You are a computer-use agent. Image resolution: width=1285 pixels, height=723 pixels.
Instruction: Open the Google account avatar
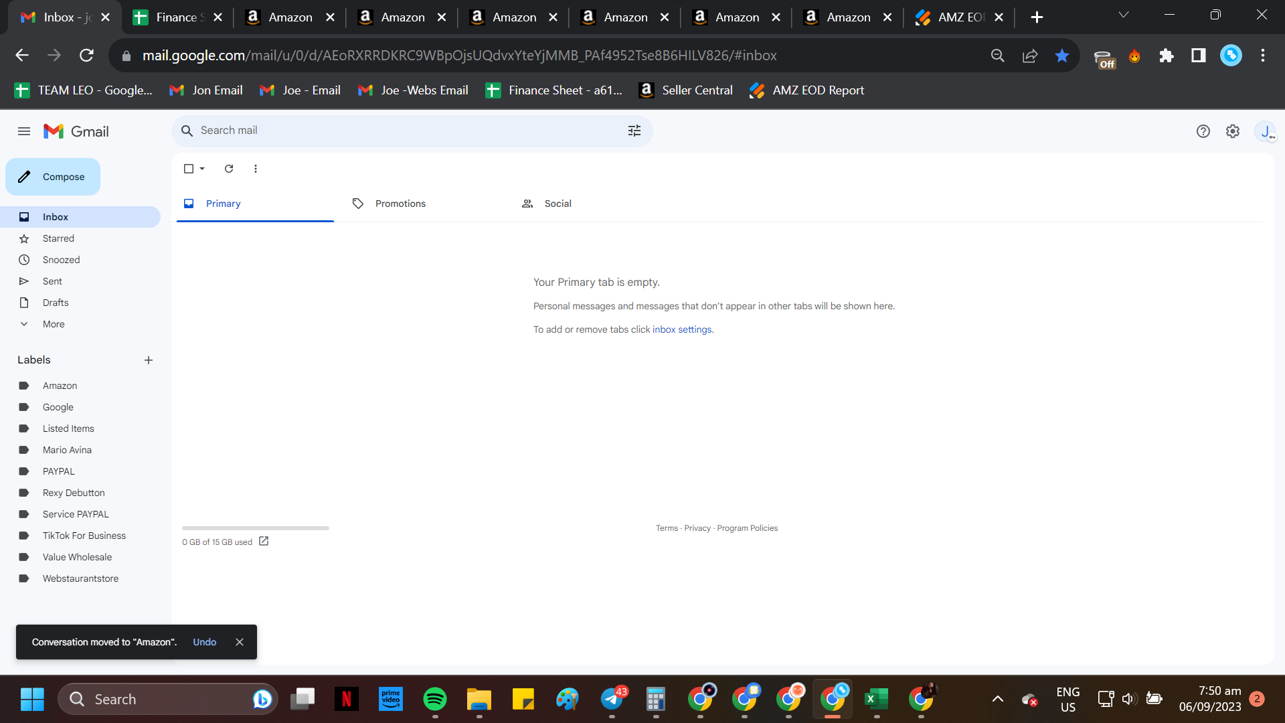(x=1265, y=131)
